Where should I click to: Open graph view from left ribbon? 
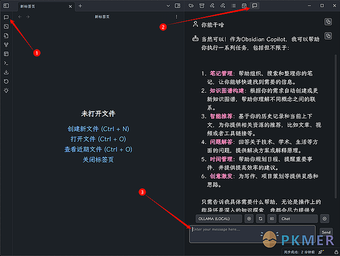click(x=6, y=45)
